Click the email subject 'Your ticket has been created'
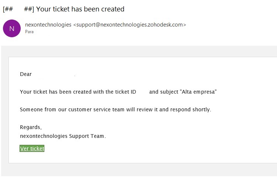The image size is (277, 188). [x=80, y=9]
